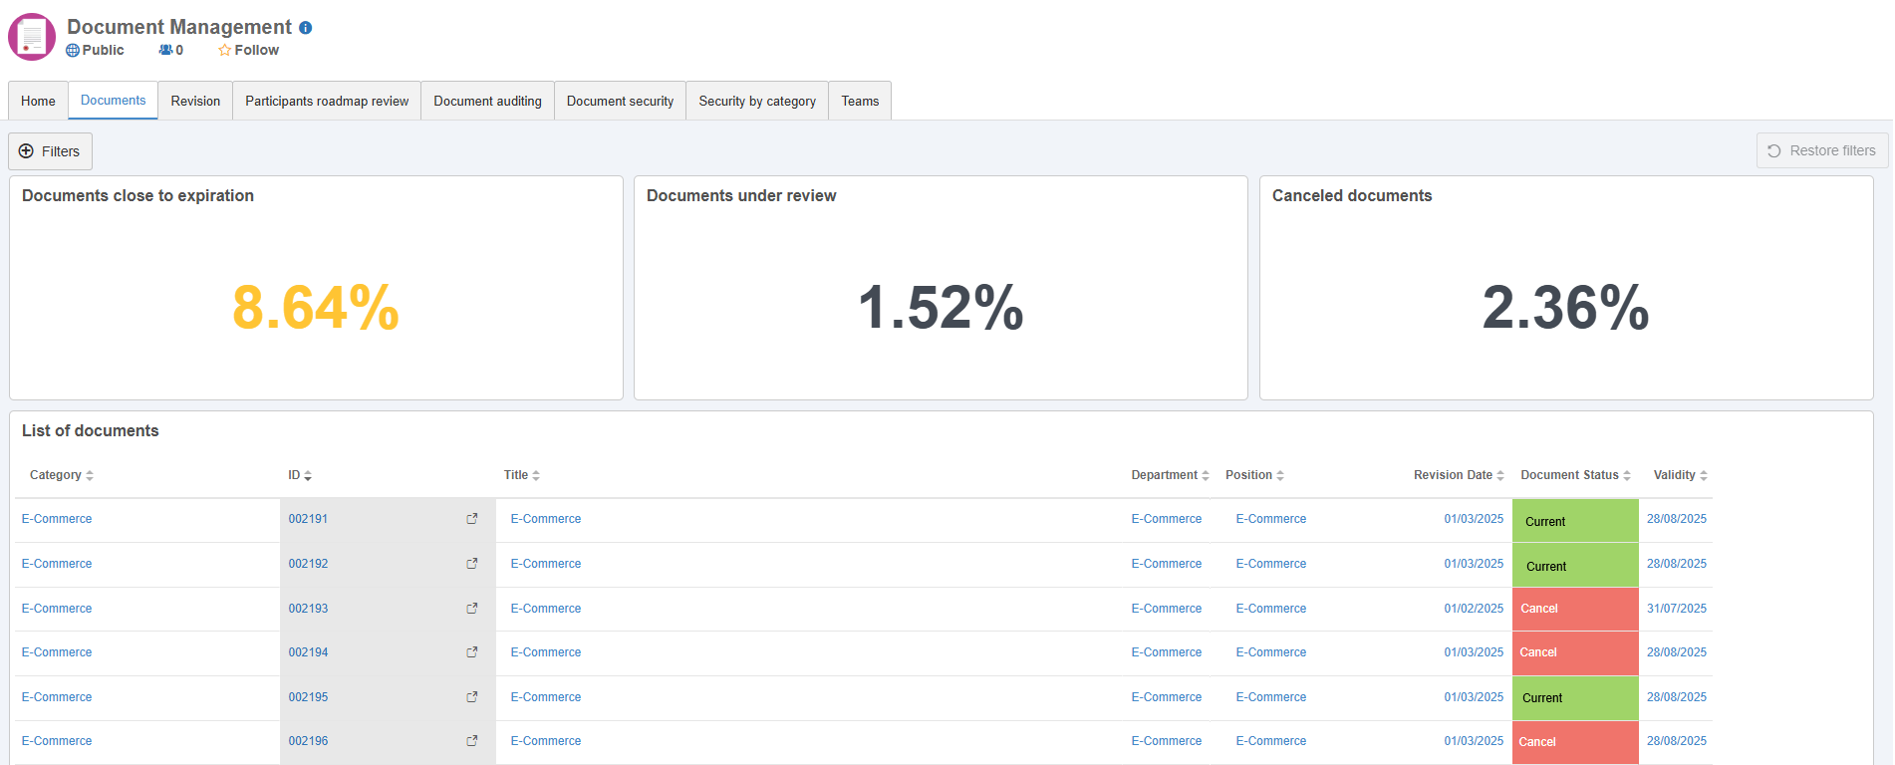
Task: Open the Document security tab
Action: pyautogui.click(x=620, y=101)
